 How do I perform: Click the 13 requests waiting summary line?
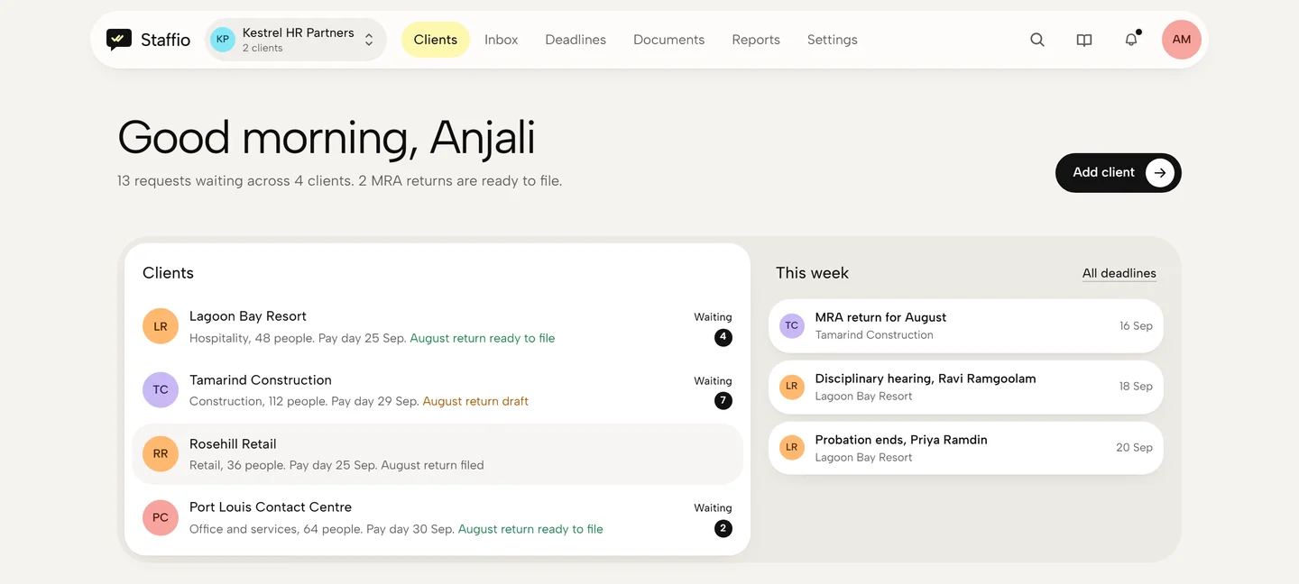click(340, 181)
